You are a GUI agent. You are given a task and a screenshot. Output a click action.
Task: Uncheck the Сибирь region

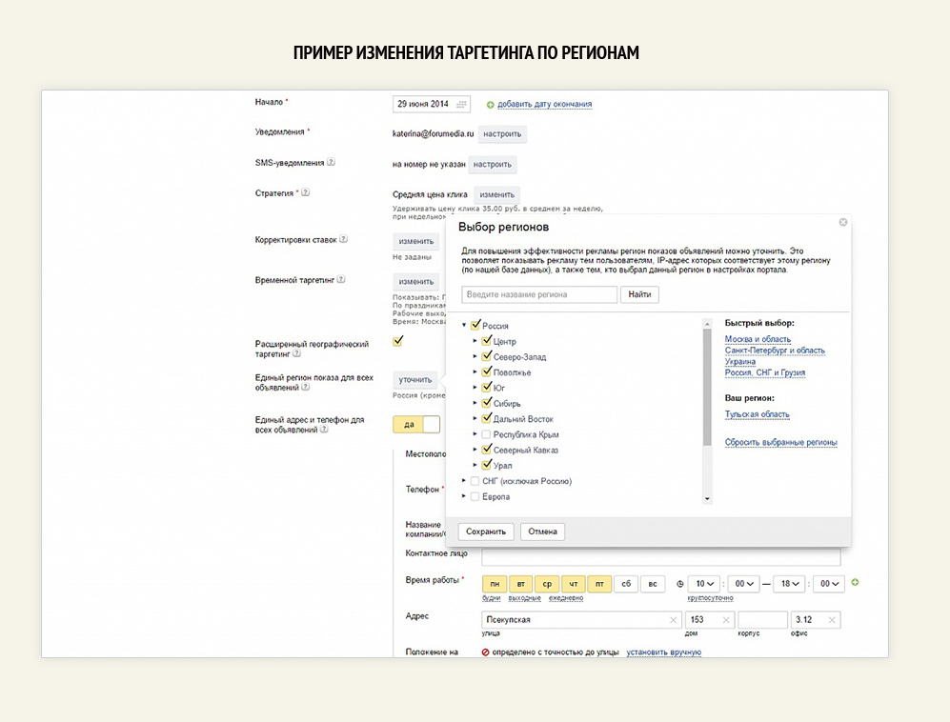tap(487, 403)
